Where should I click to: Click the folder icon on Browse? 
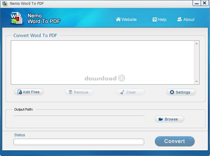(x=161, y=119)
